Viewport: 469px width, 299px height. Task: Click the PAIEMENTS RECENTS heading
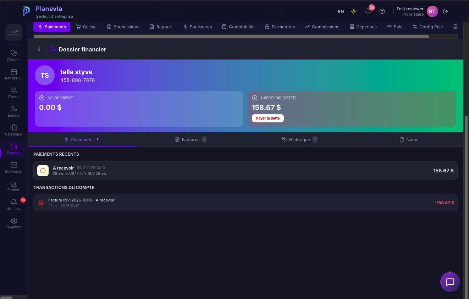(56, 154)
